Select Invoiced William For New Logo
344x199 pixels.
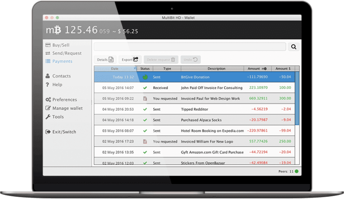tap(194, 142)
